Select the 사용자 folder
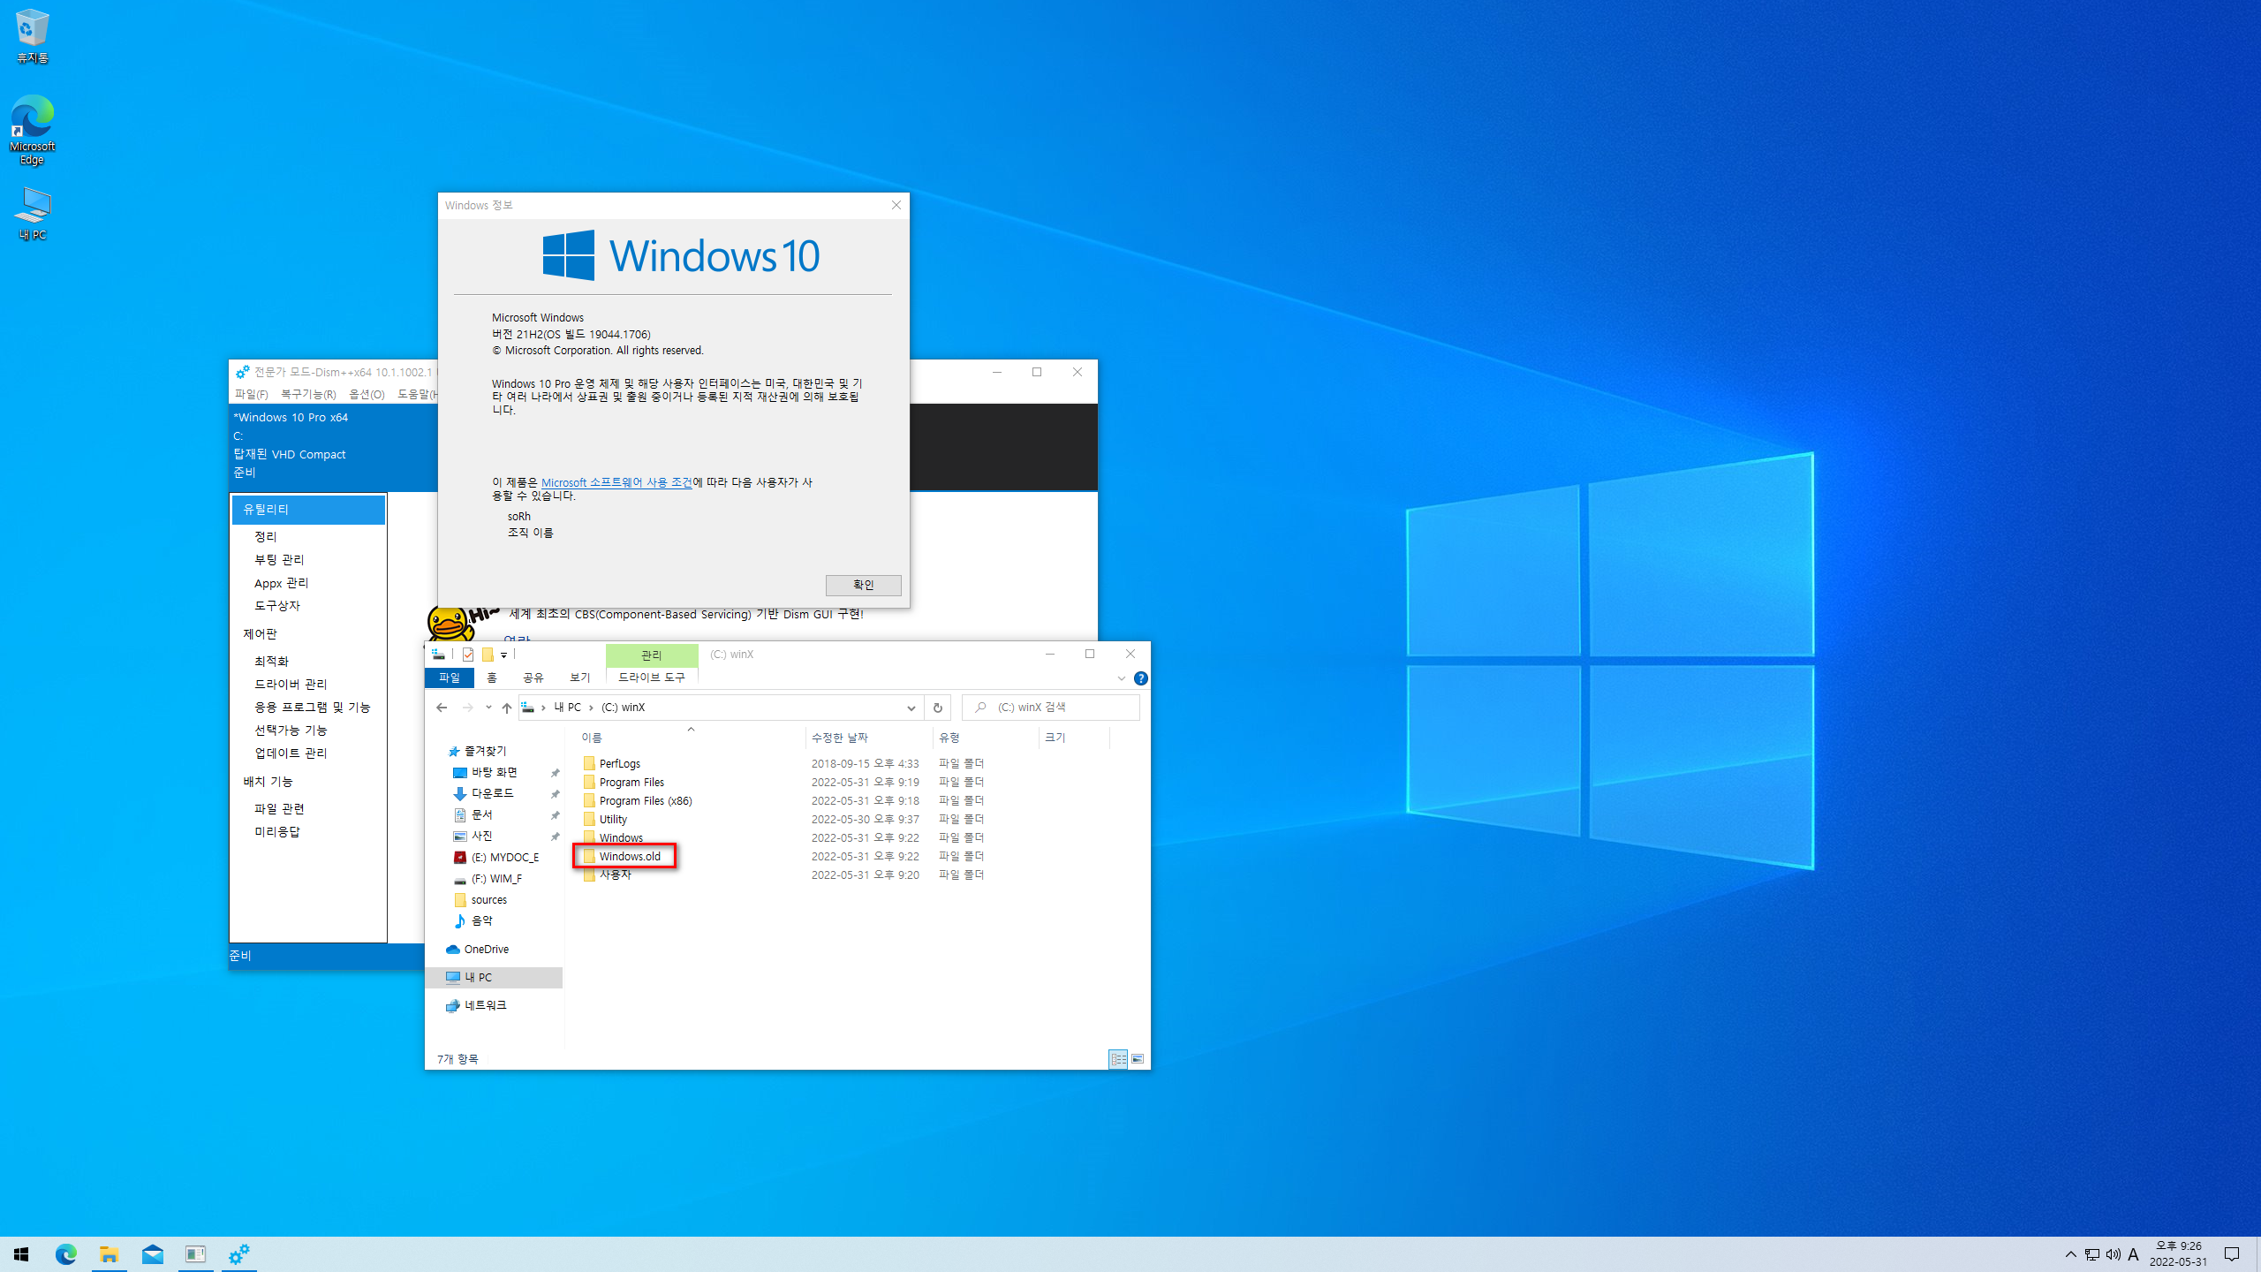This screenshot has height=1272, width=2261. (616, 874)
